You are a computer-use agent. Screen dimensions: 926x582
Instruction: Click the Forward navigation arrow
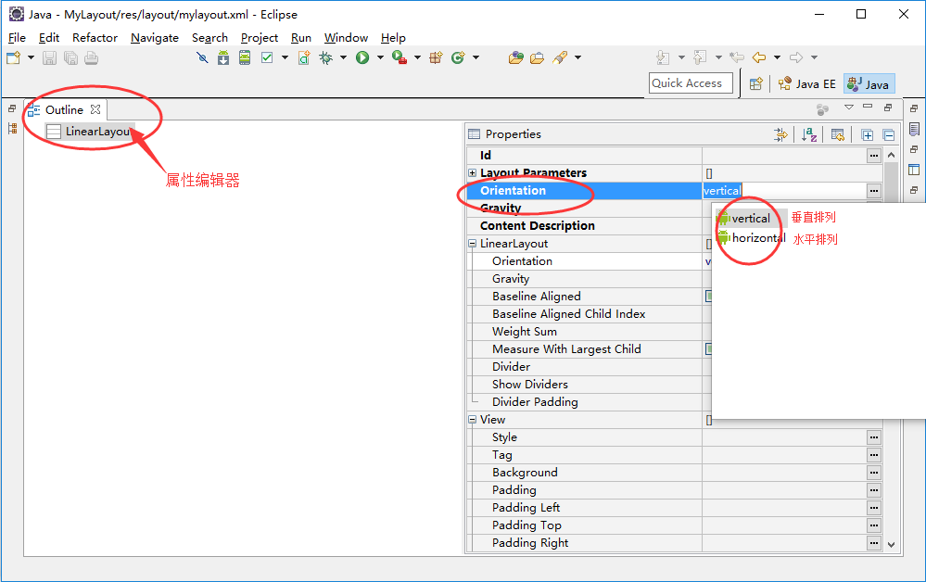(796, 57)
